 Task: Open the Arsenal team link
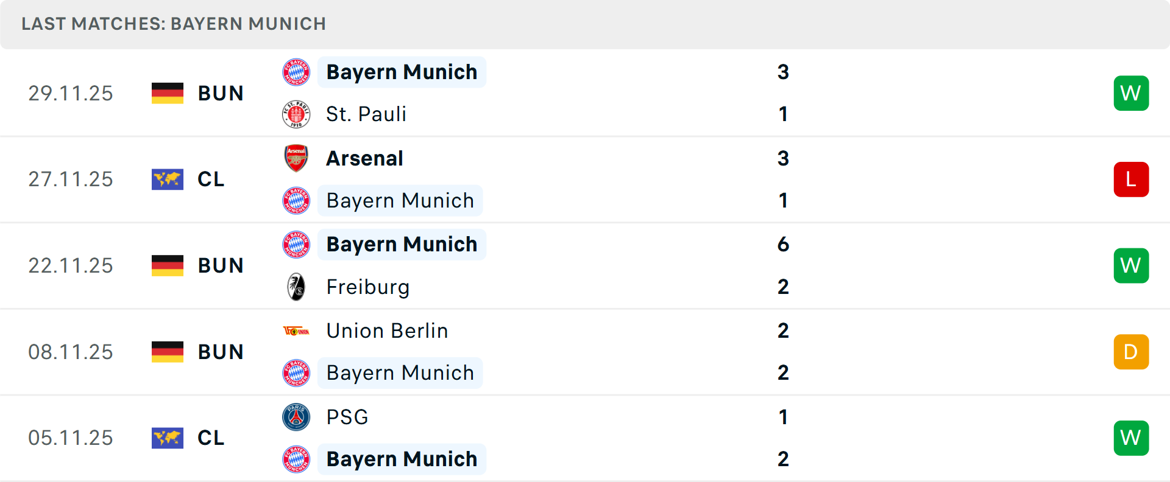(364, 158)
